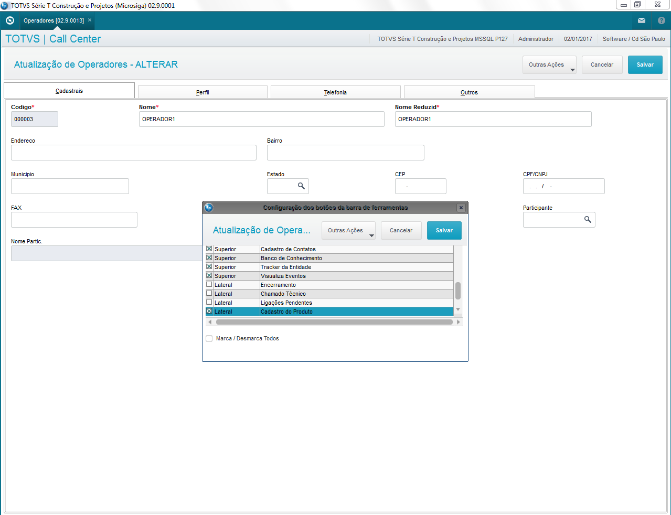The width and height of the screenshot is (671, 515).
Task: Uncheck the Banco de Conhecimento checkbox
Action: point(209,257)
